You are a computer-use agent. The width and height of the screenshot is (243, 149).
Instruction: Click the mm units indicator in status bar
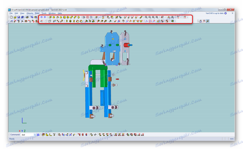click(232, 139)
